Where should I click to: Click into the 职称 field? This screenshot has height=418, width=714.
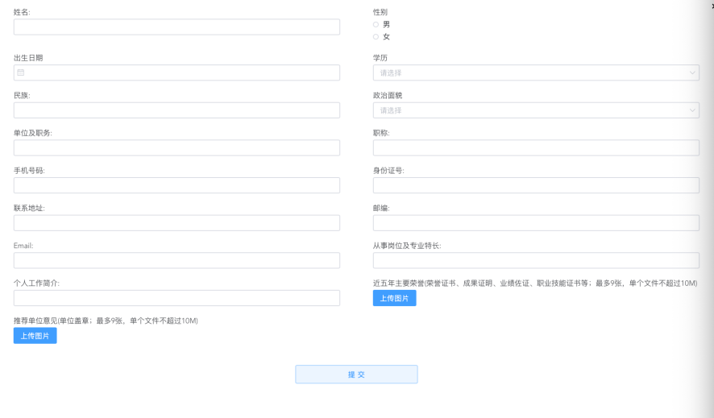click(x=535, y=148)
